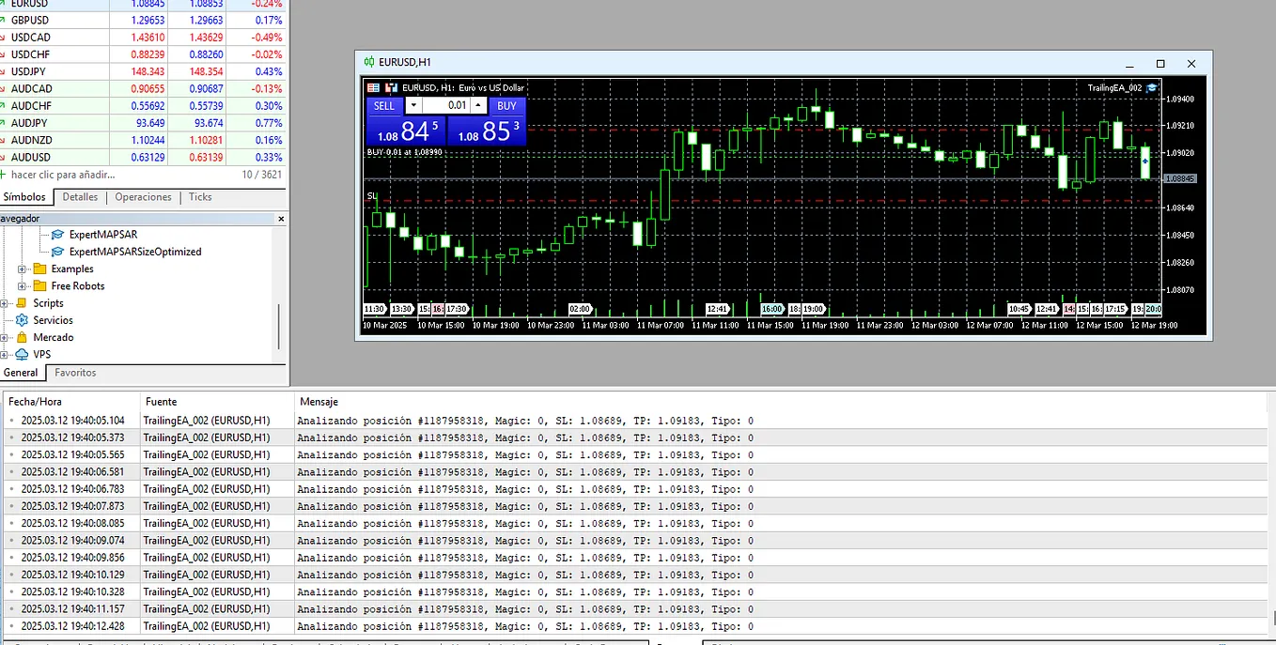The width and height of the screenshot is (1276, 645).
Task: Increase lot size with the up stepper arrow
Action: pos(477,106)
